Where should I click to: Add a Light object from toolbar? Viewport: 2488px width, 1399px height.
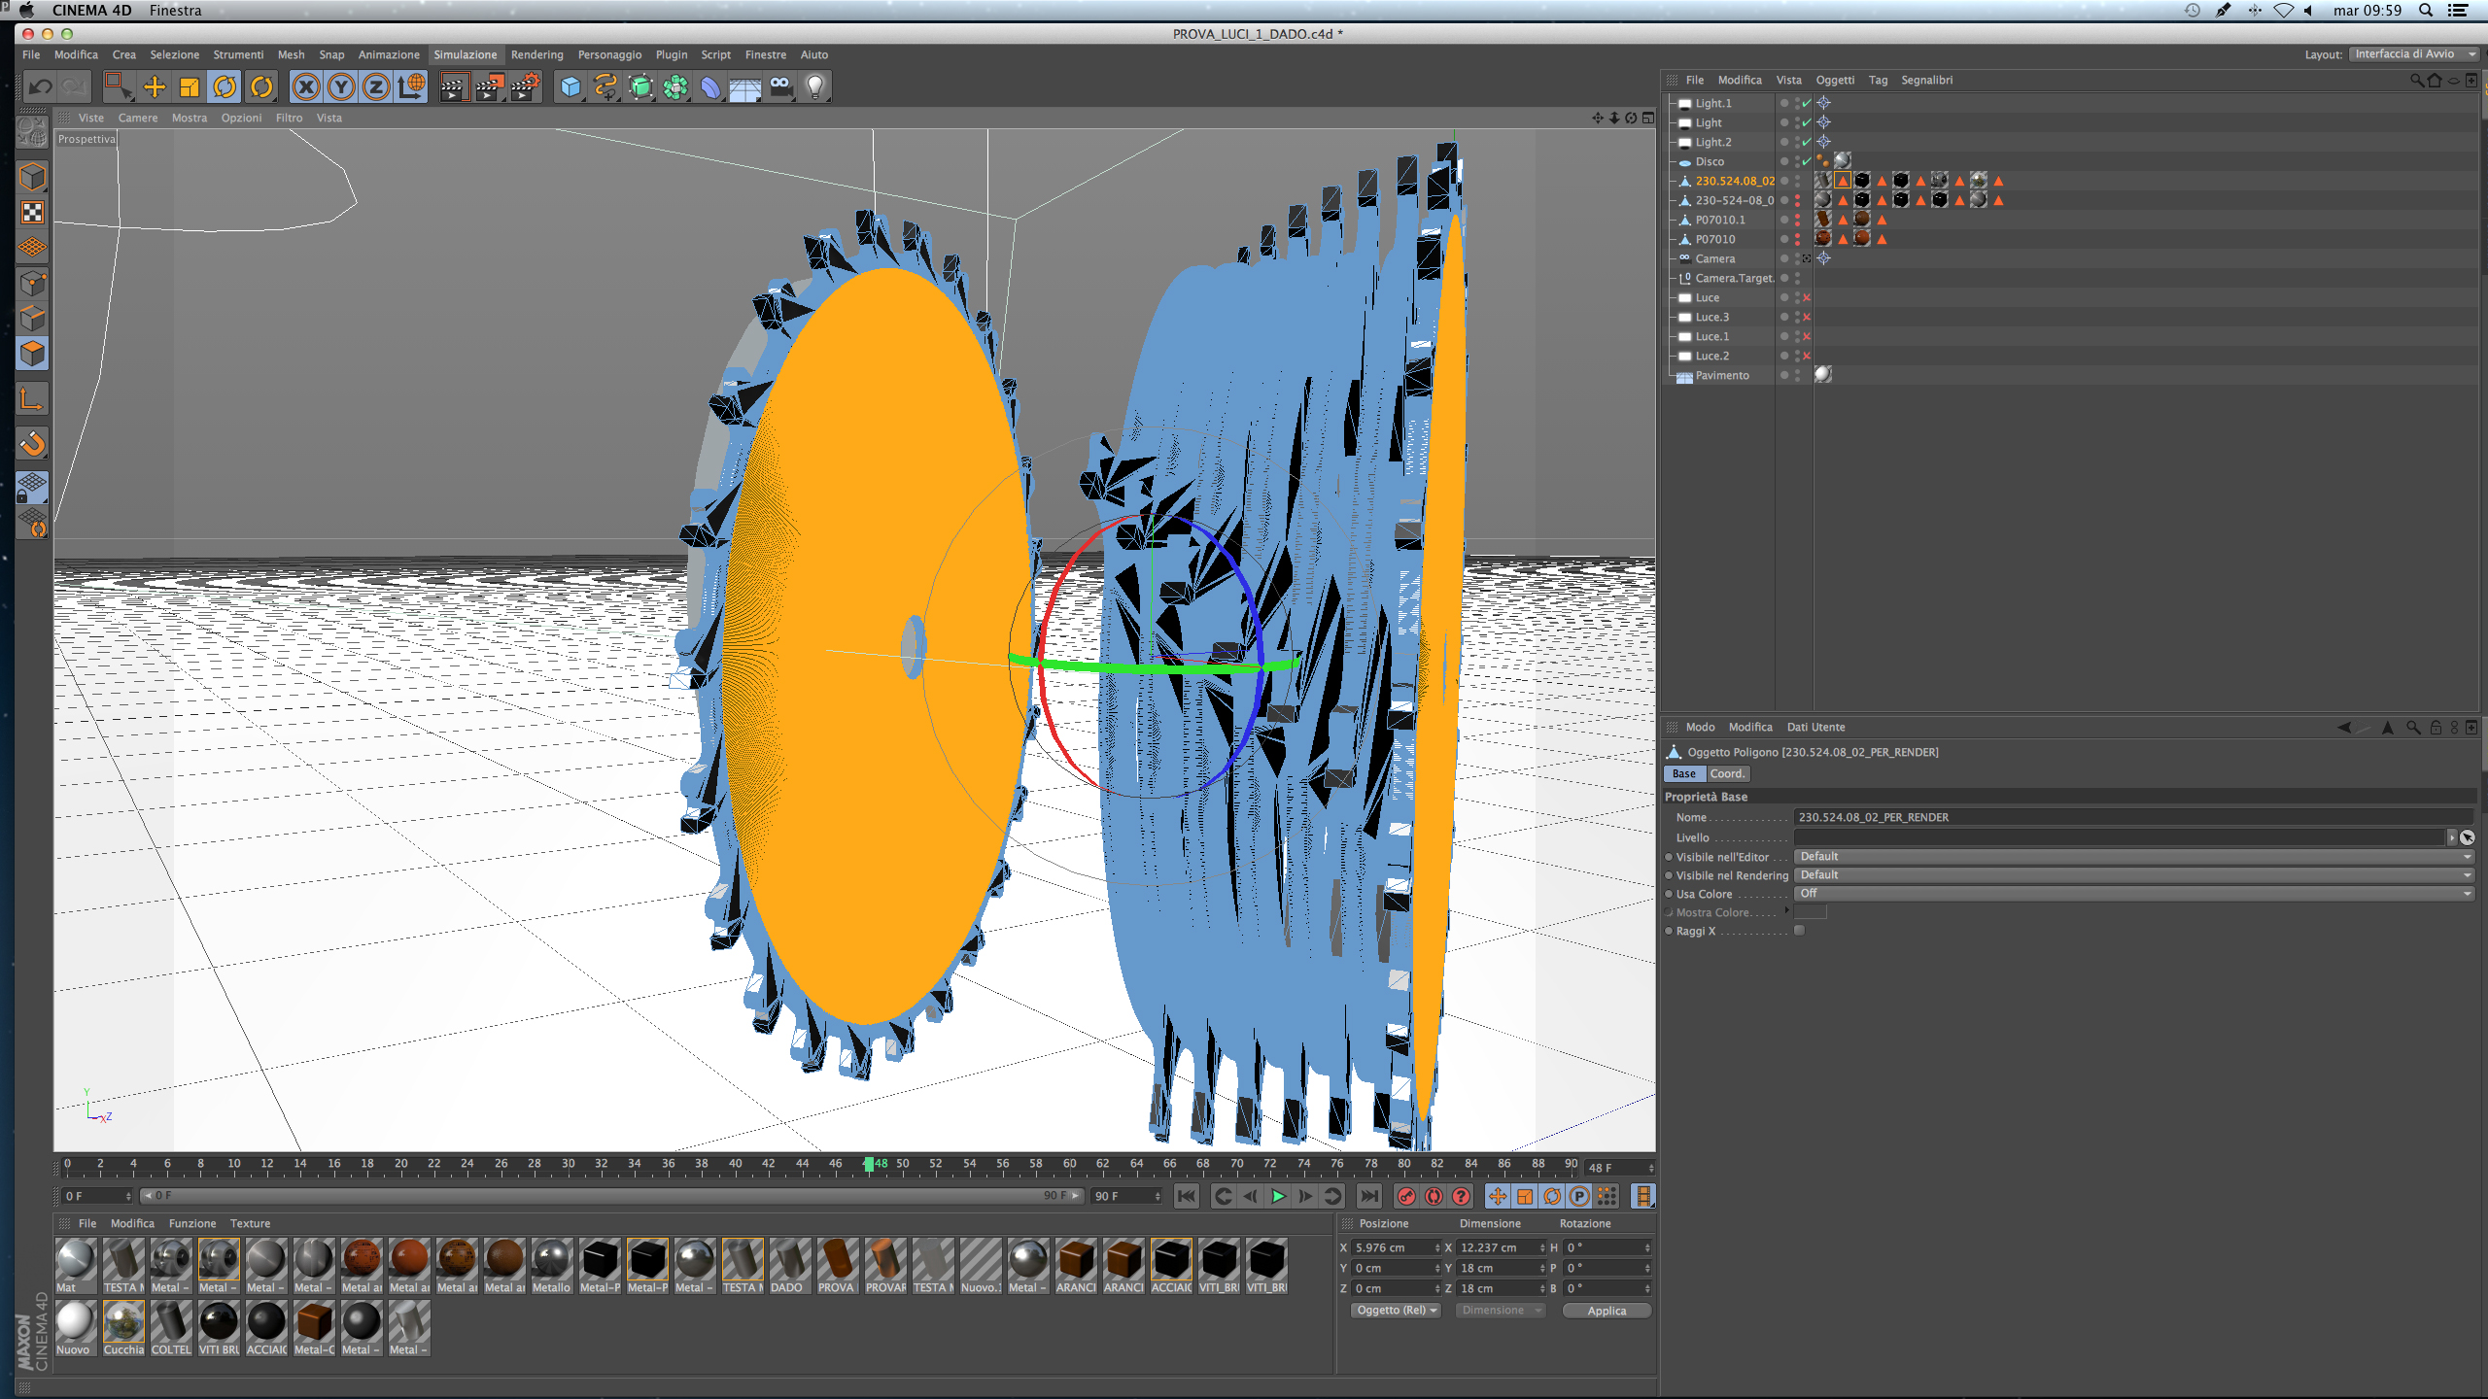pos(815,87)
